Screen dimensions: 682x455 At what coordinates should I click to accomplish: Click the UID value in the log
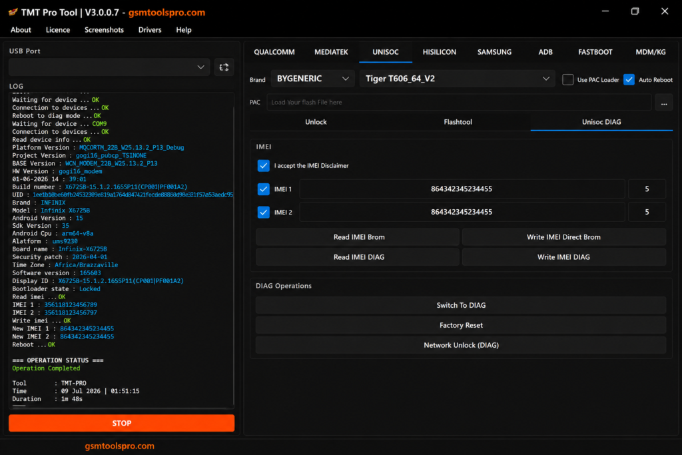[133, 195]
